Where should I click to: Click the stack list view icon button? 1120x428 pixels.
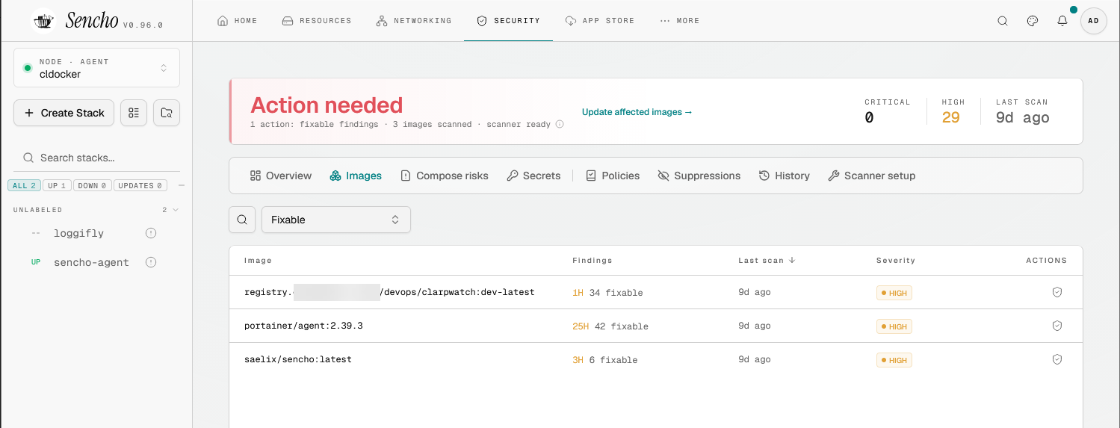134,113
